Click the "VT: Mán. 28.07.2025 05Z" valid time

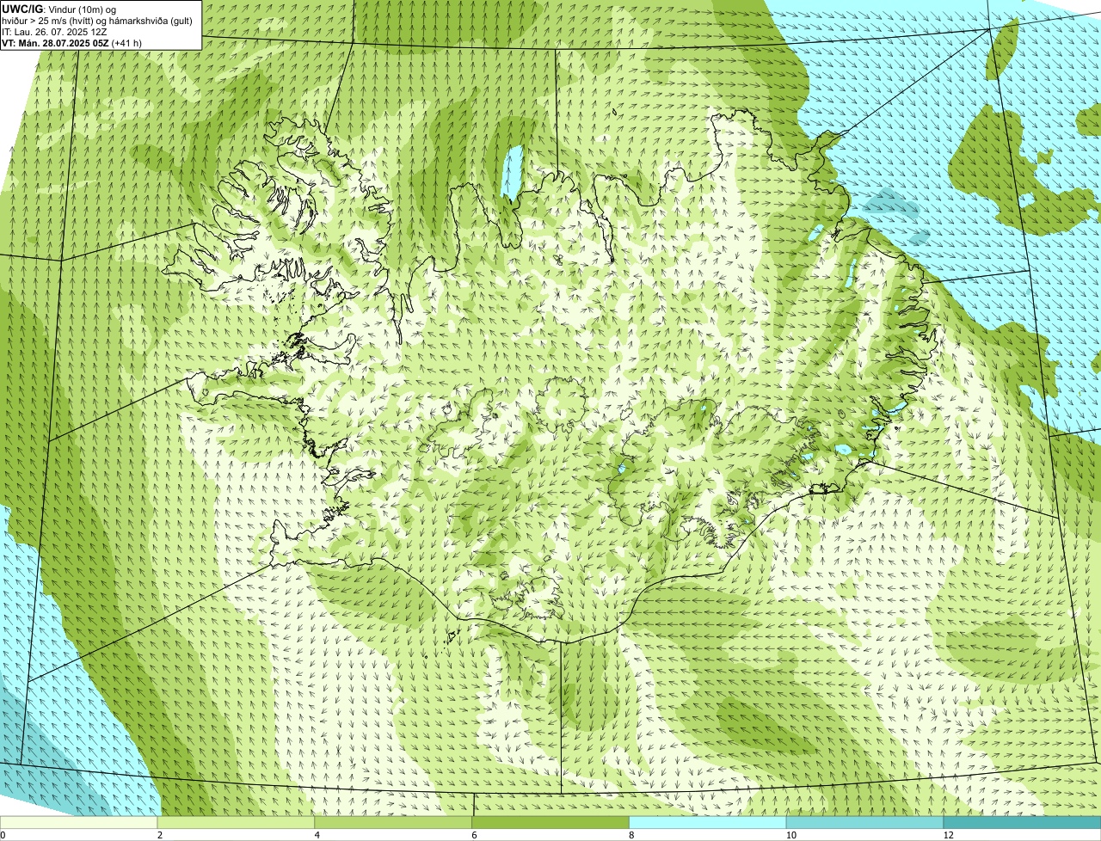coord(55,42)
